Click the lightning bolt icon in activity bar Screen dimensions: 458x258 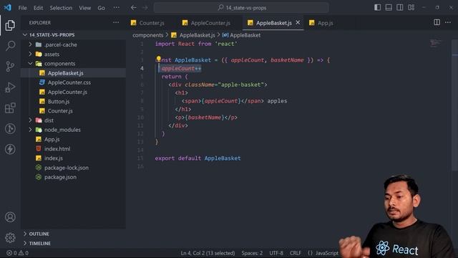(10, 149)
